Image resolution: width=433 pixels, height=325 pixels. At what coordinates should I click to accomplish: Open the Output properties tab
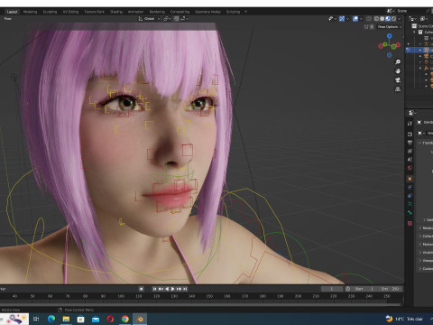(410, 143)
